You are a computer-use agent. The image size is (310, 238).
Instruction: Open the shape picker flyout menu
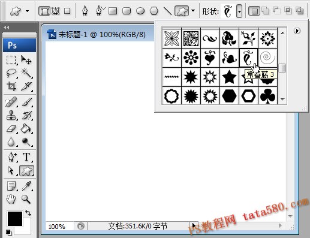tap(297, 31)
